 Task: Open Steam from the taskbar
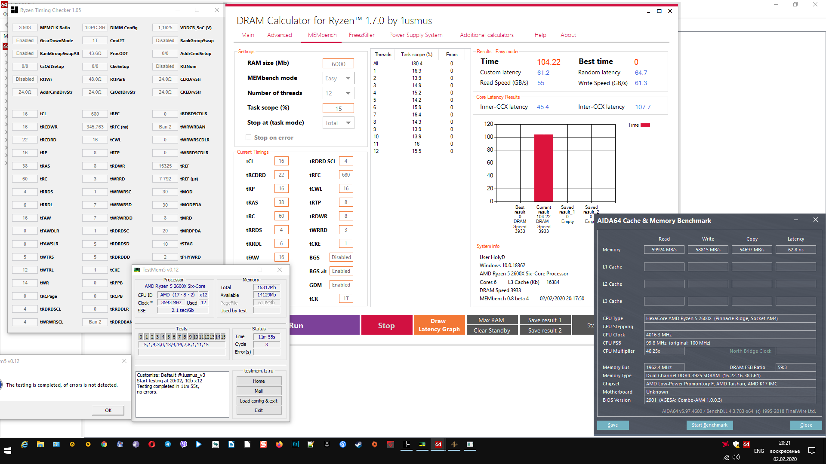click(358, 444)
